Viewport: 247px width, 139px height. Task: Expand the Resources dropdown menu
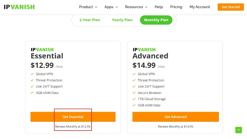point(136,7)
